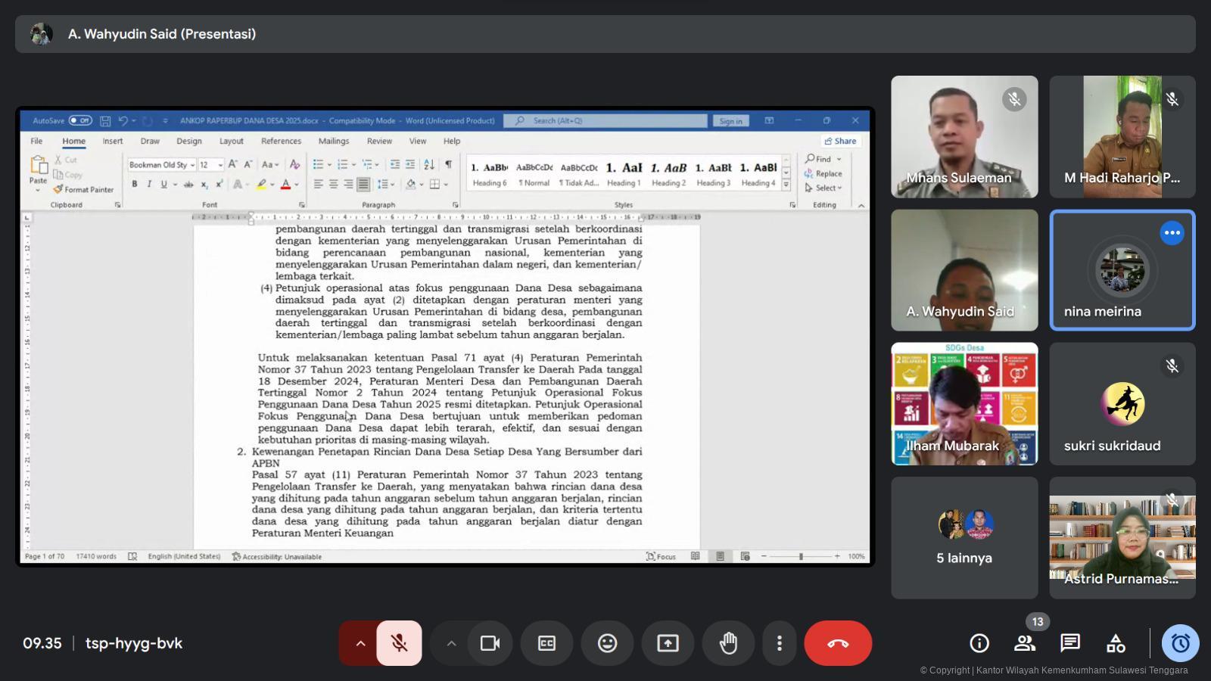The width and height of the screenshot is (1211, 681).
Task: Click the Shading paint bucket icon
Action: (410, 184)
